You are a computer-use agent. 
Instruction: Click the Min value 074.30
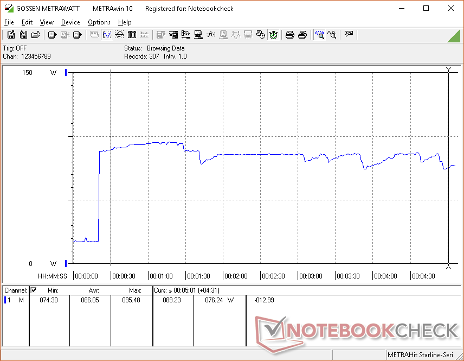[49, 300]
